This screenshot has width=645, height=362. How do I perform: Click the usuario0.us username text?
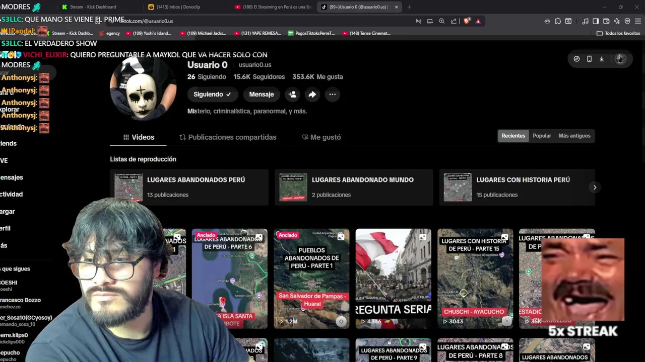255,65
